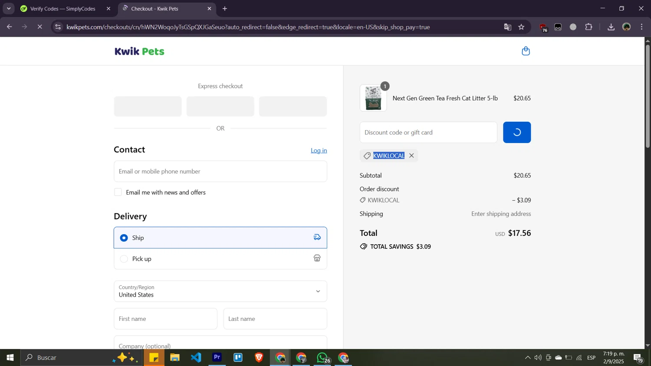651x366 pixels.
Task: Go back to previous page
Action: (9, 27)
